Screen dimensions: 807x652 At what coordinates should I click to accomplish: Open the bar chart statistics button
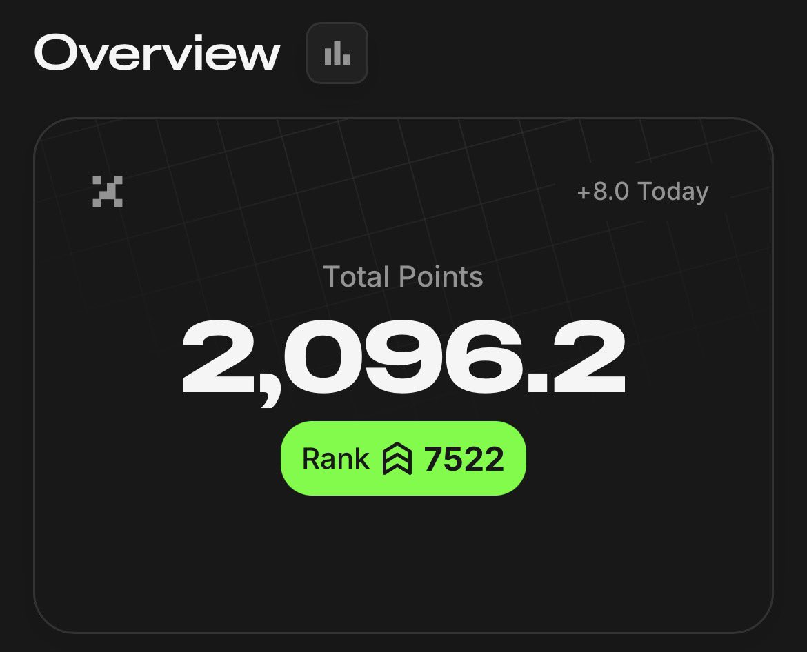[x=337, y=53]
